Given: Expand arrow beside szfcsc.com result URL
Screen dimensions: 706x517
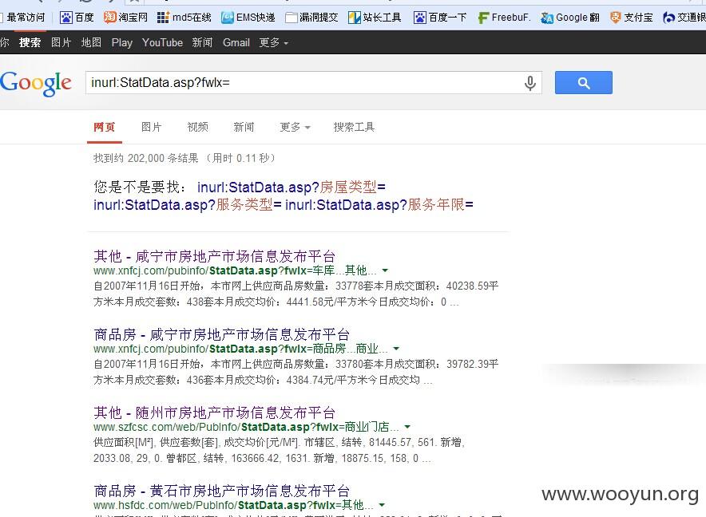Looking at the screenshot, I should tap(407, 427).
